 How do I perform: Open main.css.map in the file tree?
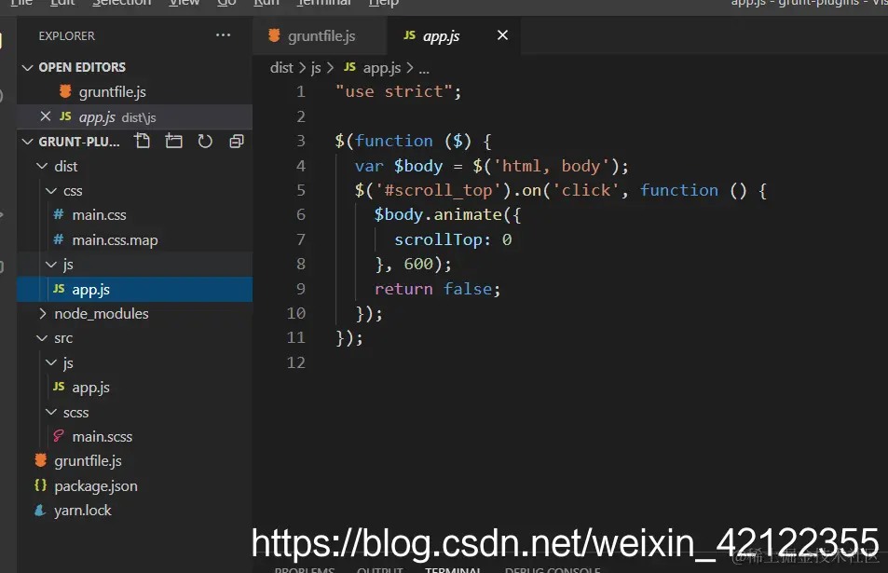tap(134, 240)
